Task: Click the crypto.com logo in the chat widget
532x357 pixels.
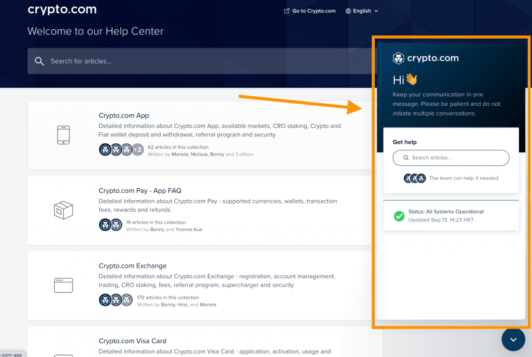Action: click(425, 58)
